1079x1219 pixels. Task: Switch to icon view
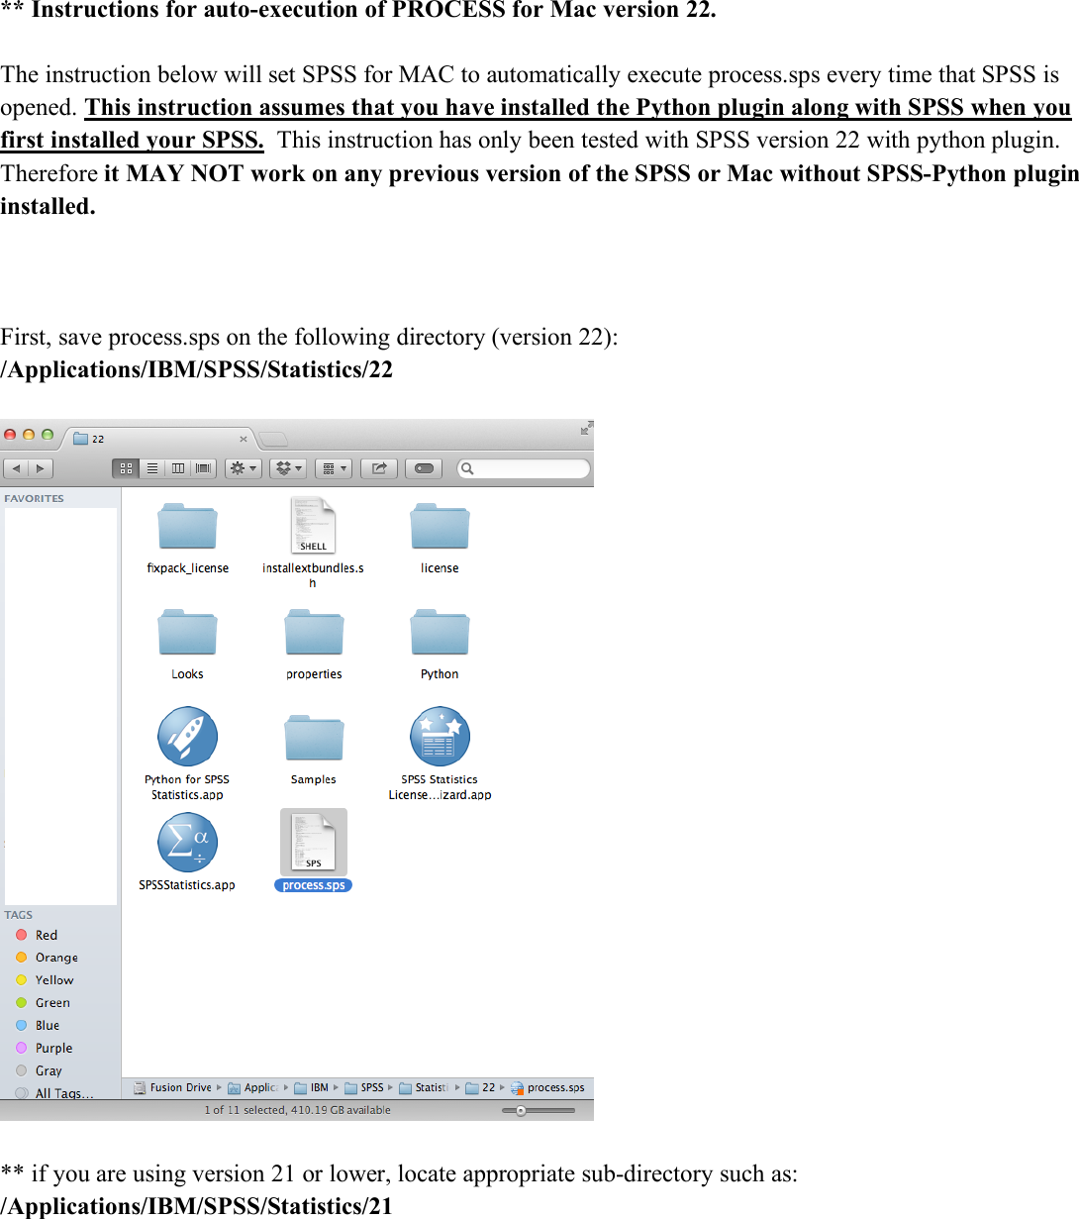pos(126,468)
